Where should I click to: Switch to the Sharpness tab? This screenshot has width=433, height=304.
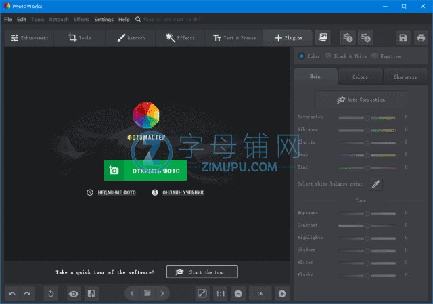tap(405, 77)
